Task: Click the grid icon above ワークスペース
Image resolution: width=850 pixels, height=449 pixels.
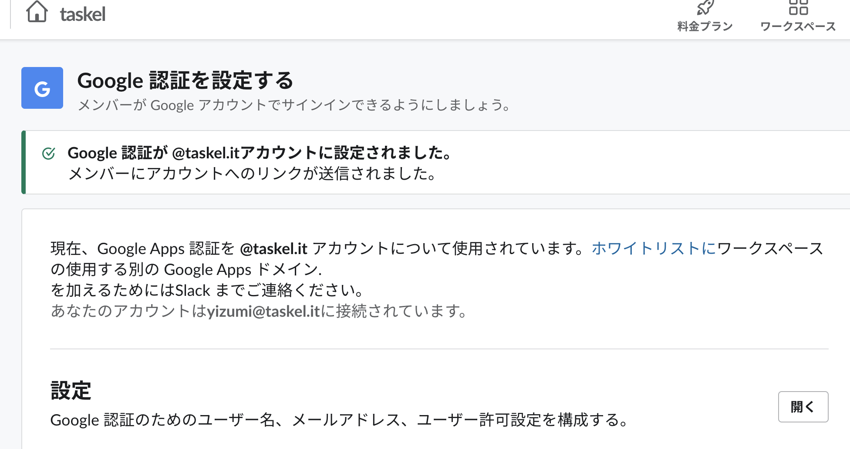Action: coord(798,7)
